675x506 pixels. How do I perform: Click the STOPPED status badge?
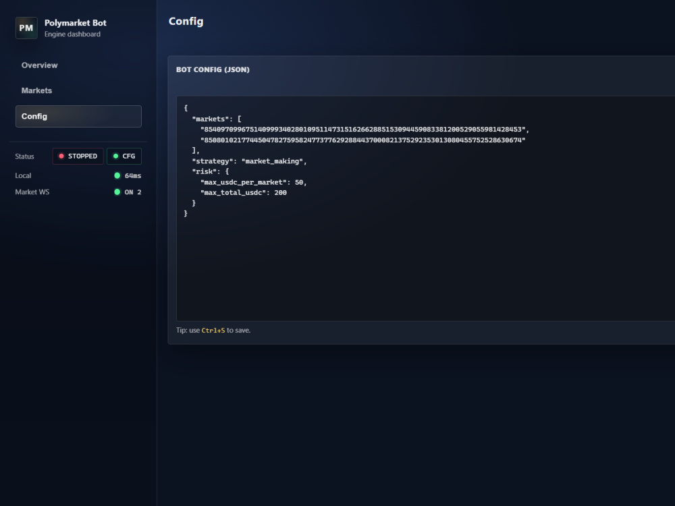[78, 157]
